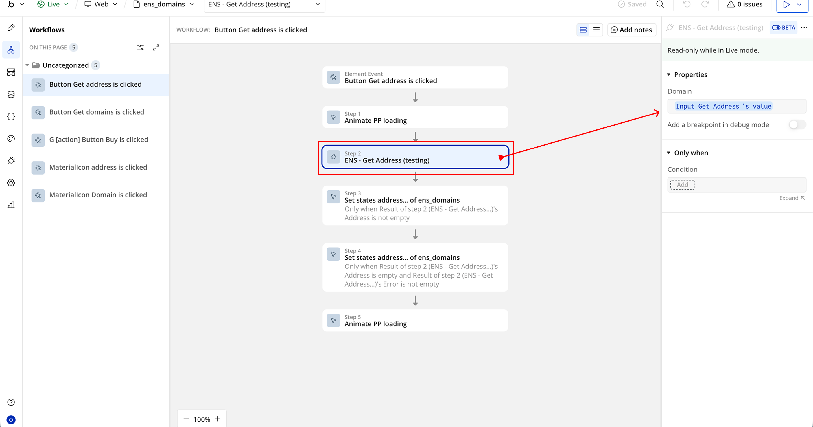Collapse the Uncategorized folder
Viewport: 813px width, 427px height.
pos(27,65)
